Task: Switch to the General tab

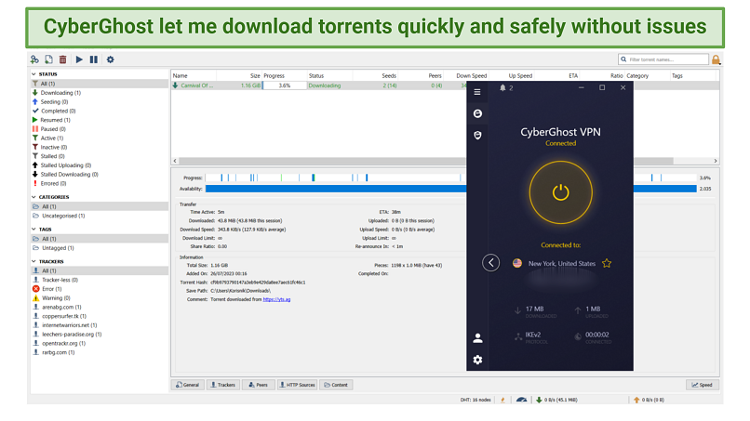Action: coord(188,385)
